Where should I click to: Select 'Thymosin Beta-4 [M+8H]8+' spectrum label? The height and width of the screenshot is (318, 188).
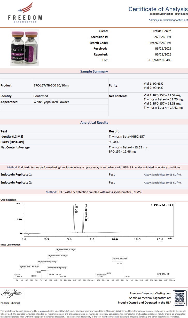coord(29,267)
